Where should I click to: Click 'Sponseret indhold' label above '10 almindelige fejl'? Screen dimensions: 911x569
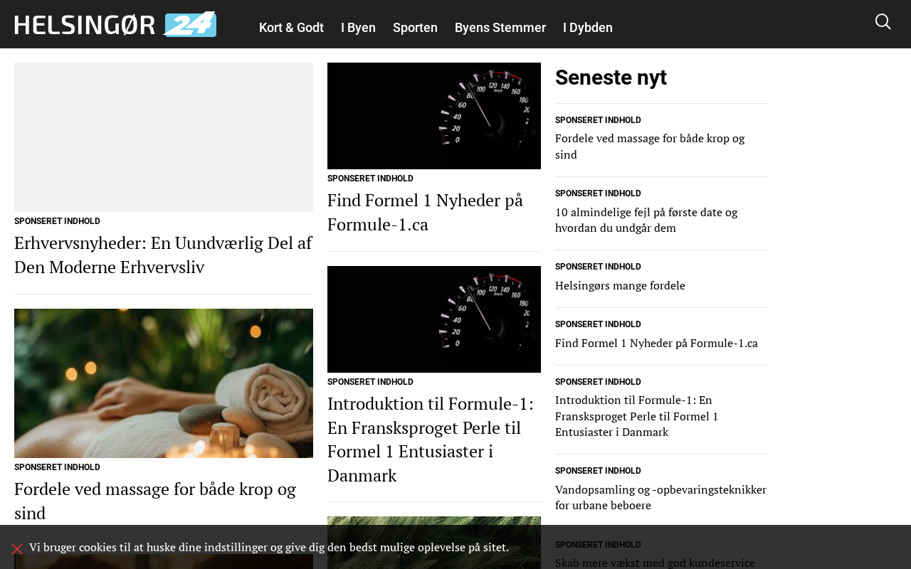click(x=598, y=193)
